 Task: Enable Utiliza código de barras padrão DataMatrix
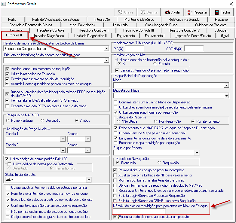point(10,164)
